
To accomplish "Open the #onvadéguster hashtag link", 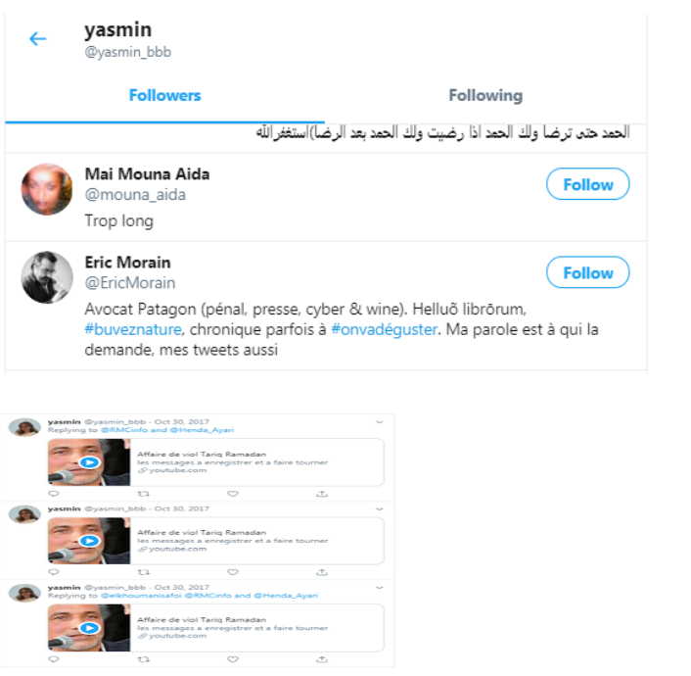I will (x=384, y=329).
